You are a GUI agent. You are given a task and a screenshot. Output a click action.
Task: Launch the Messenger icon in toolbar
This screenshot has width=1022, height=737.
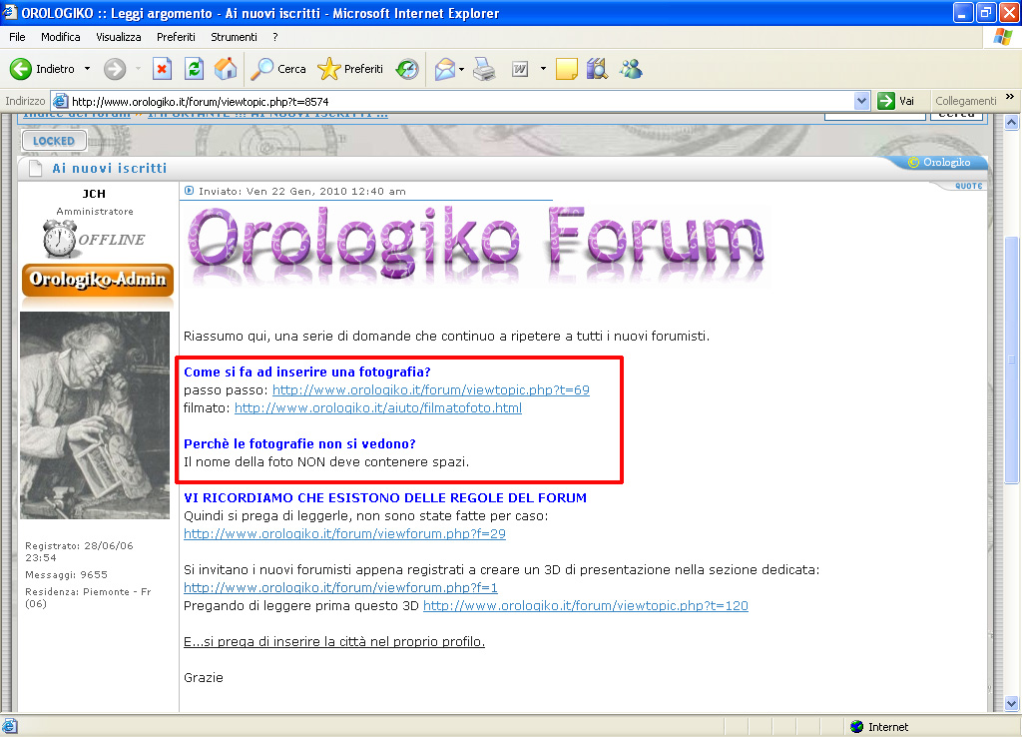tap(631, 69)
